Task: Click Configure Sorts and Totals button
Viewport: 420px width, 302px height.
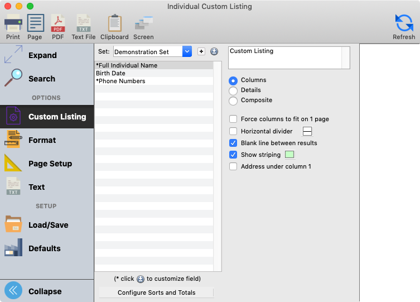Action: click(x=156, y=293)
